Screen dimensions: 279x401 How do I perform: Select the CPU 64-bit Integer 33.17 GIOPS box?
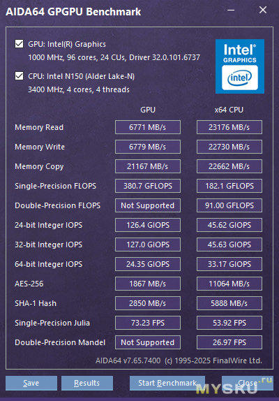[229, 264]
